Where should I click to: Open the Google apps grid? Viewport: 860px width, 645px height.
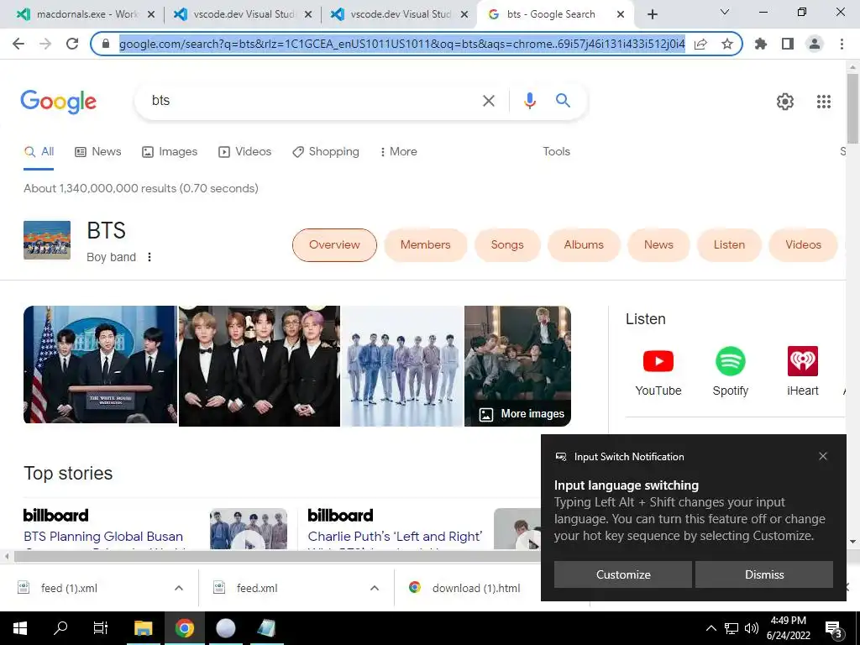click(x=823, y=102)
